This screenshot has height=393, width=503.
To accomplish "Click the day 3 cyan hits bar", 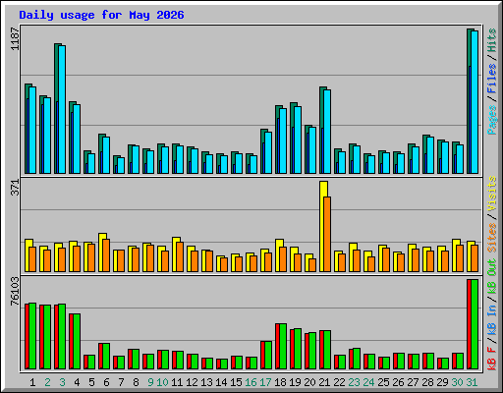I will pos(62,109).
